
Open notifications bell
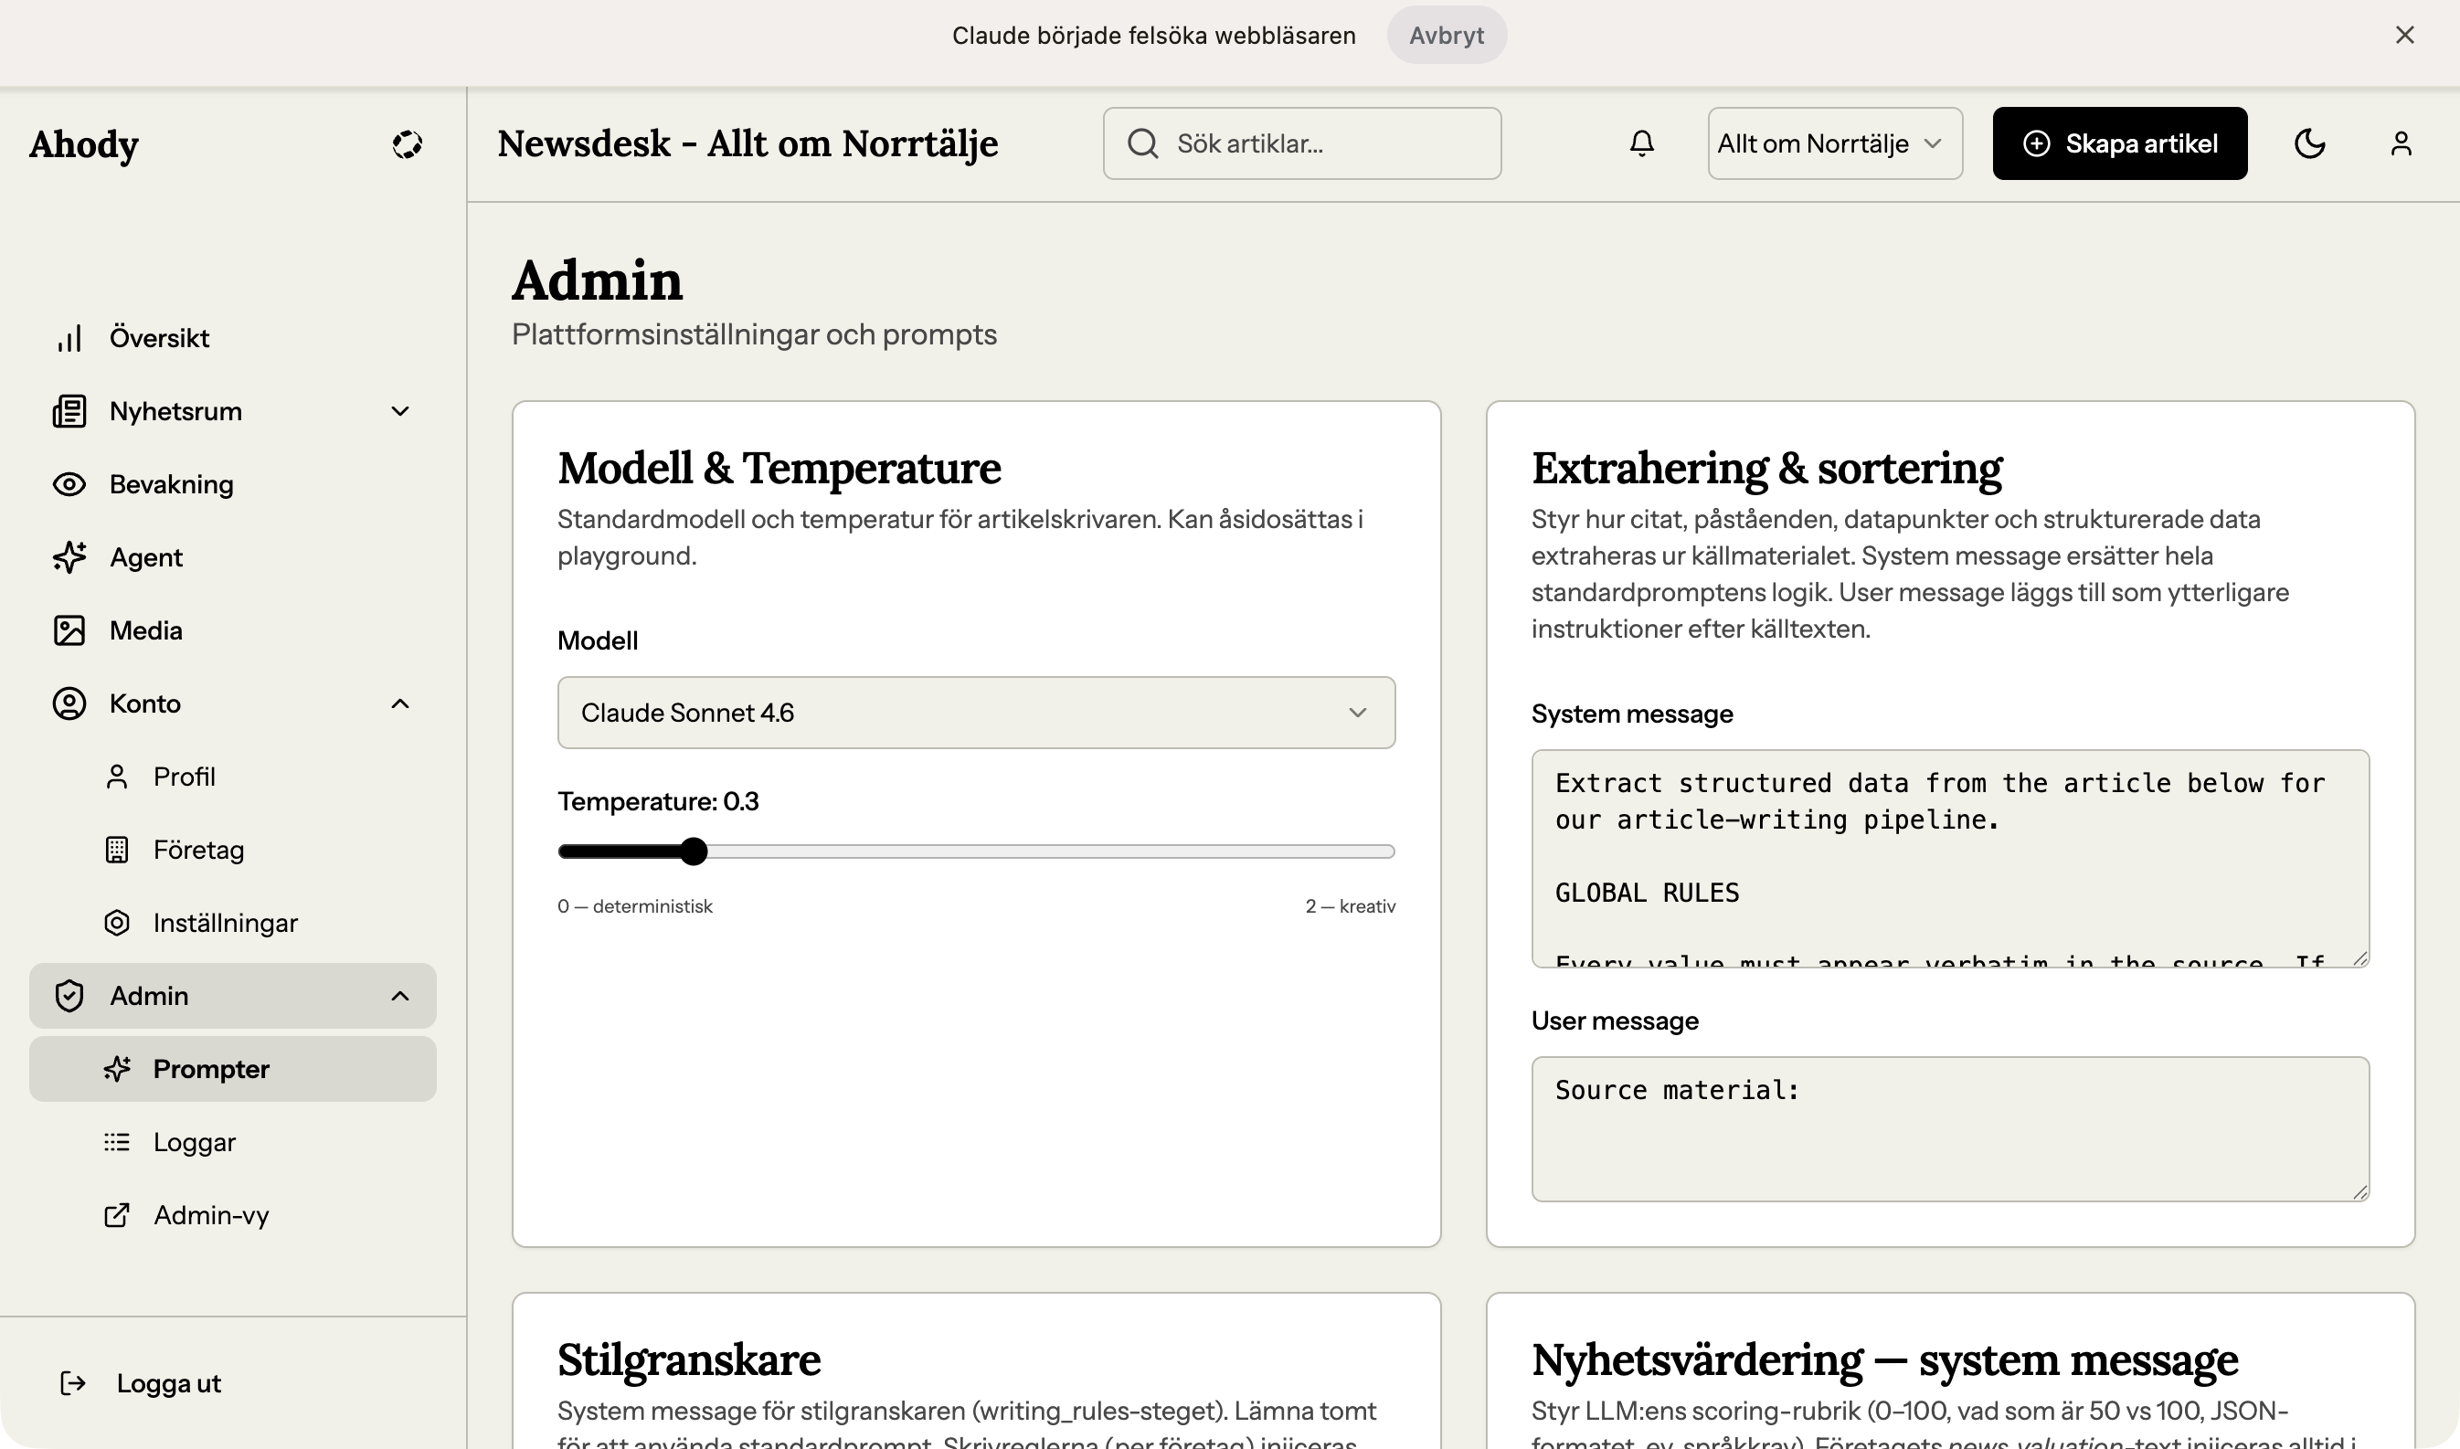[x=1643, y=143]
